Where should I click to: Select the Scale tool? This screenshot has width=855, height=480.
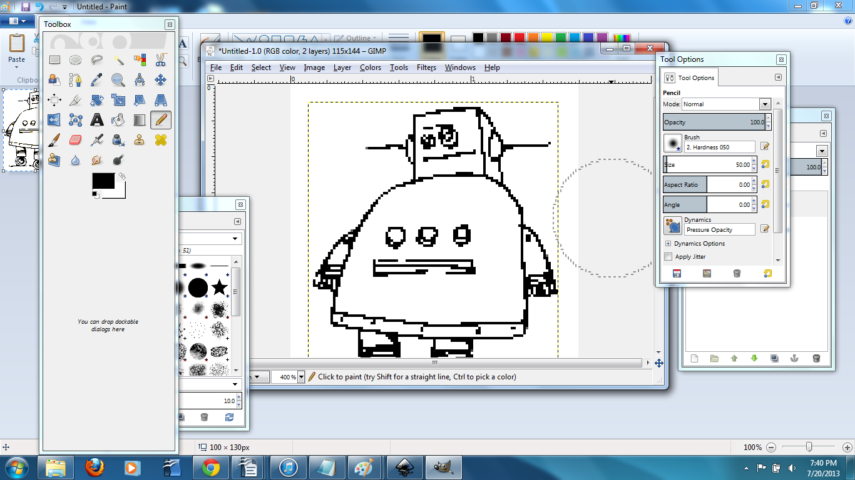[x=118, y=100]
